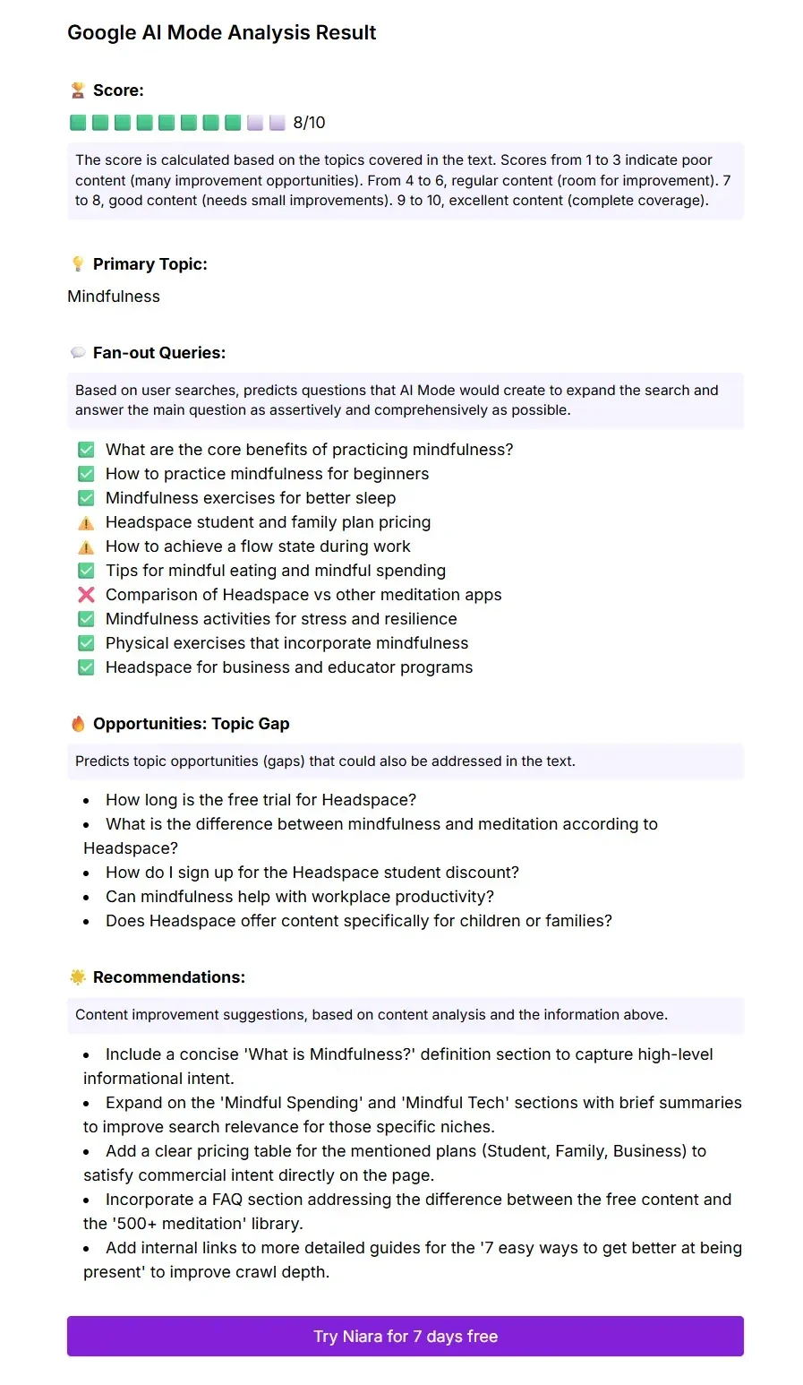Click the trophy icon beside Score
This screenshot has width=803, height=1385.
pos(78,90)
